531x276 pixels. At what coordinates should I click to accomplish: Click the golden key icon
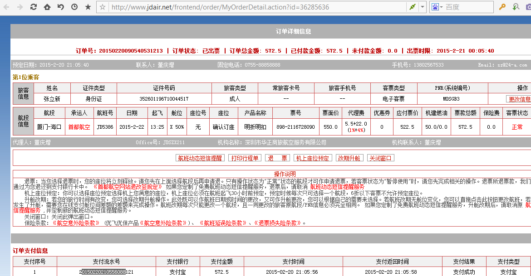[x=502, y=7]
